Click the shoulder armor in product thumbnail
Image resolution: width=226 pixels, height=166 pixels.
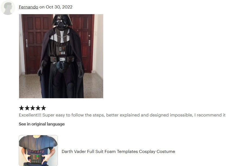[x=38, y=142]
